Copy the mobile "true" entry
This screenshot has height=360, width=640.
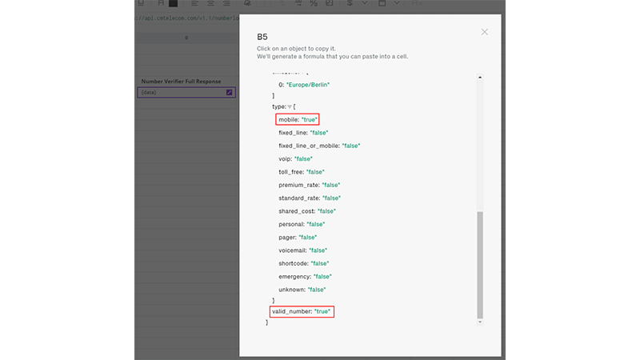coord(298,119)
